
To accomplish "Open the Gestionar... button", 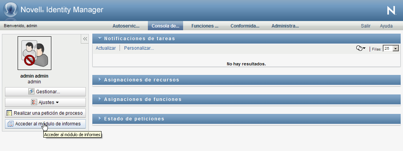I will click(45, 91).
